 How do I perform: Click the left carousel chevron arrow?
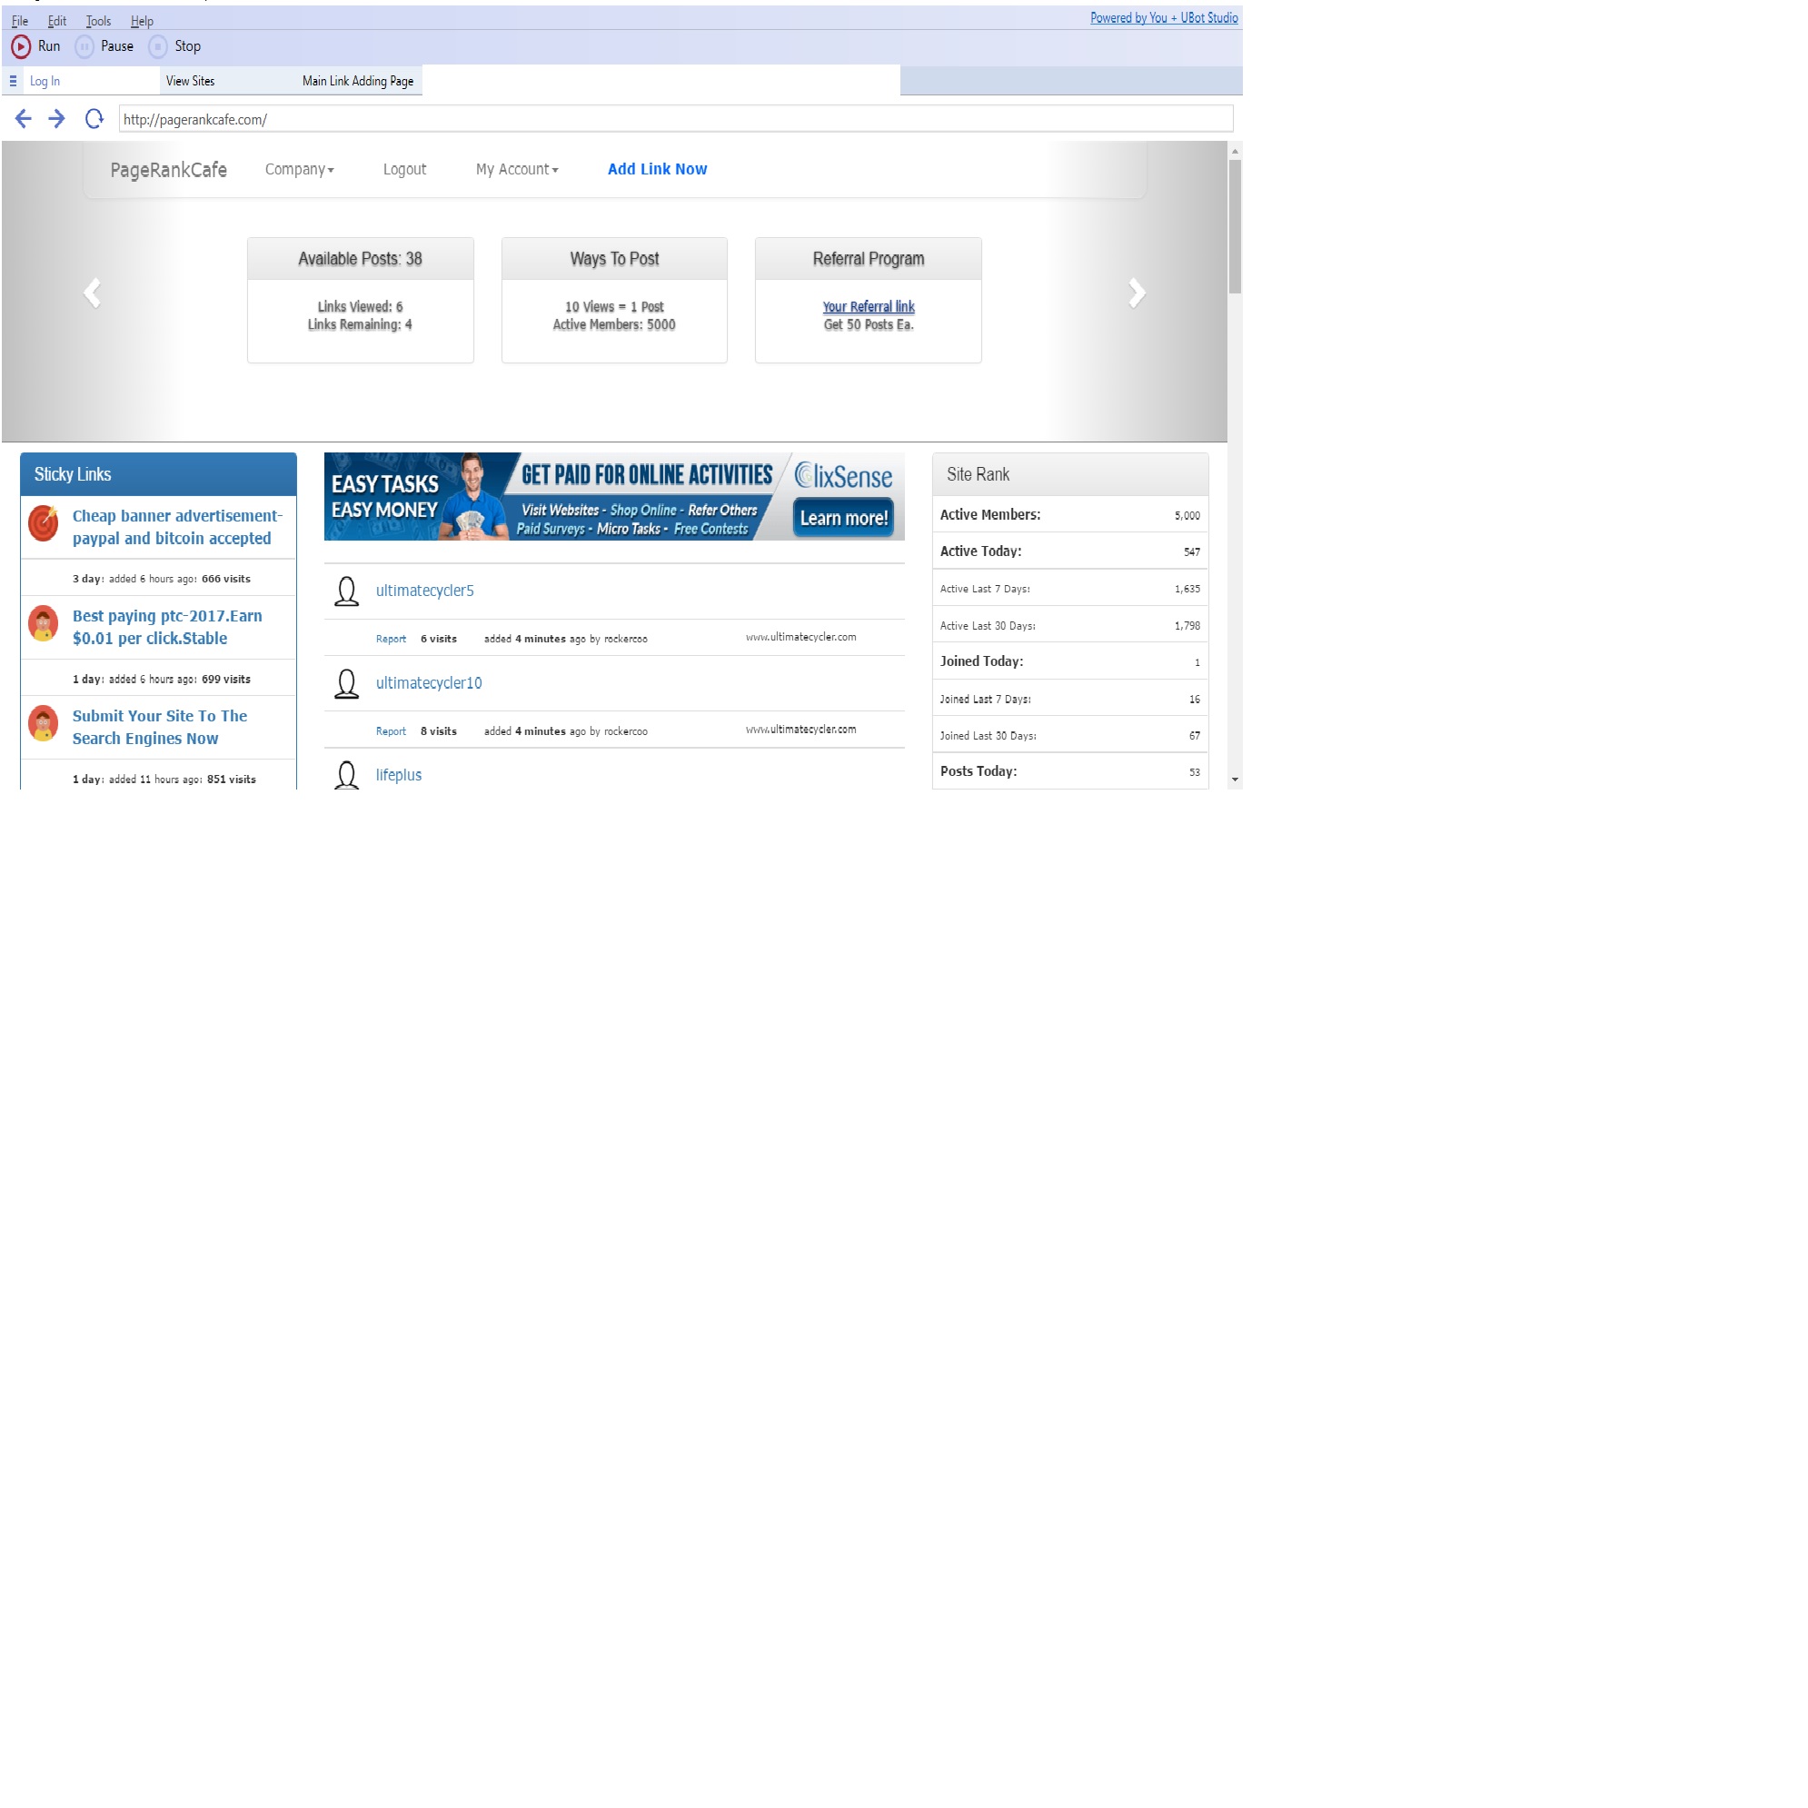93,293
